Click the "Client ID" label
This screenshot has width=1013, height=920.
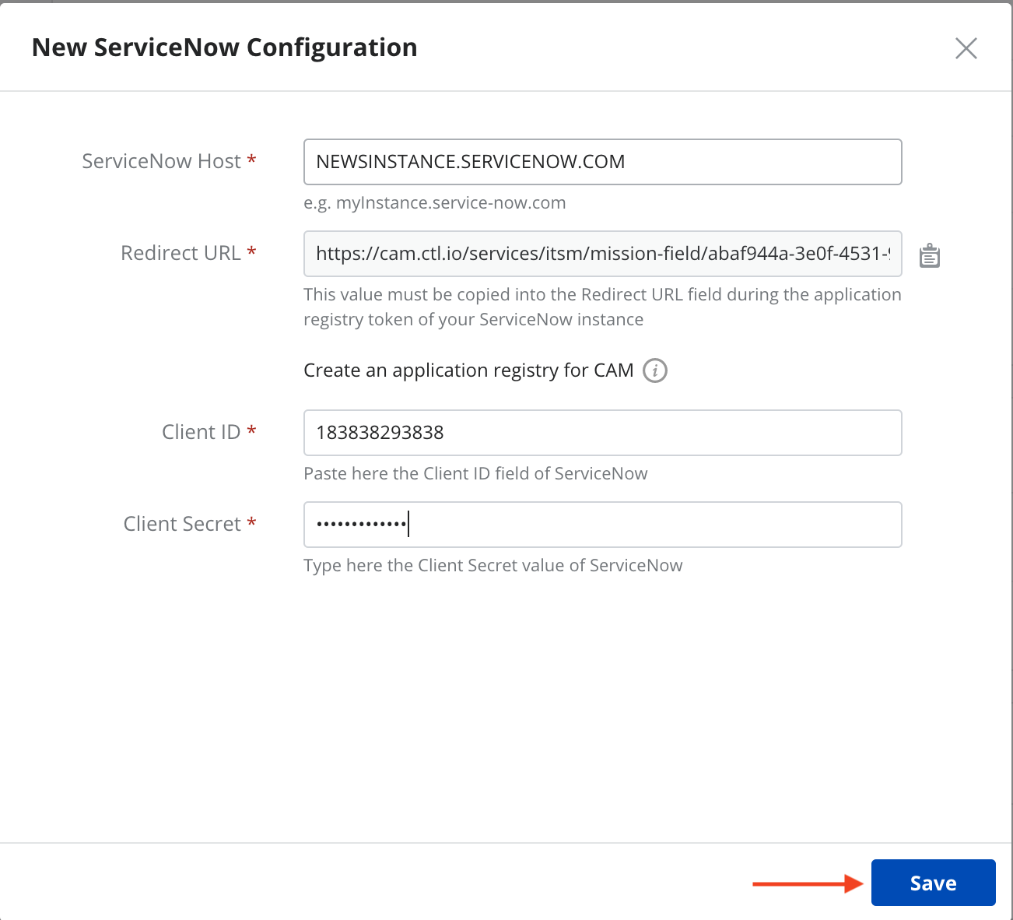pyautogui.click(x=201, y=432)
